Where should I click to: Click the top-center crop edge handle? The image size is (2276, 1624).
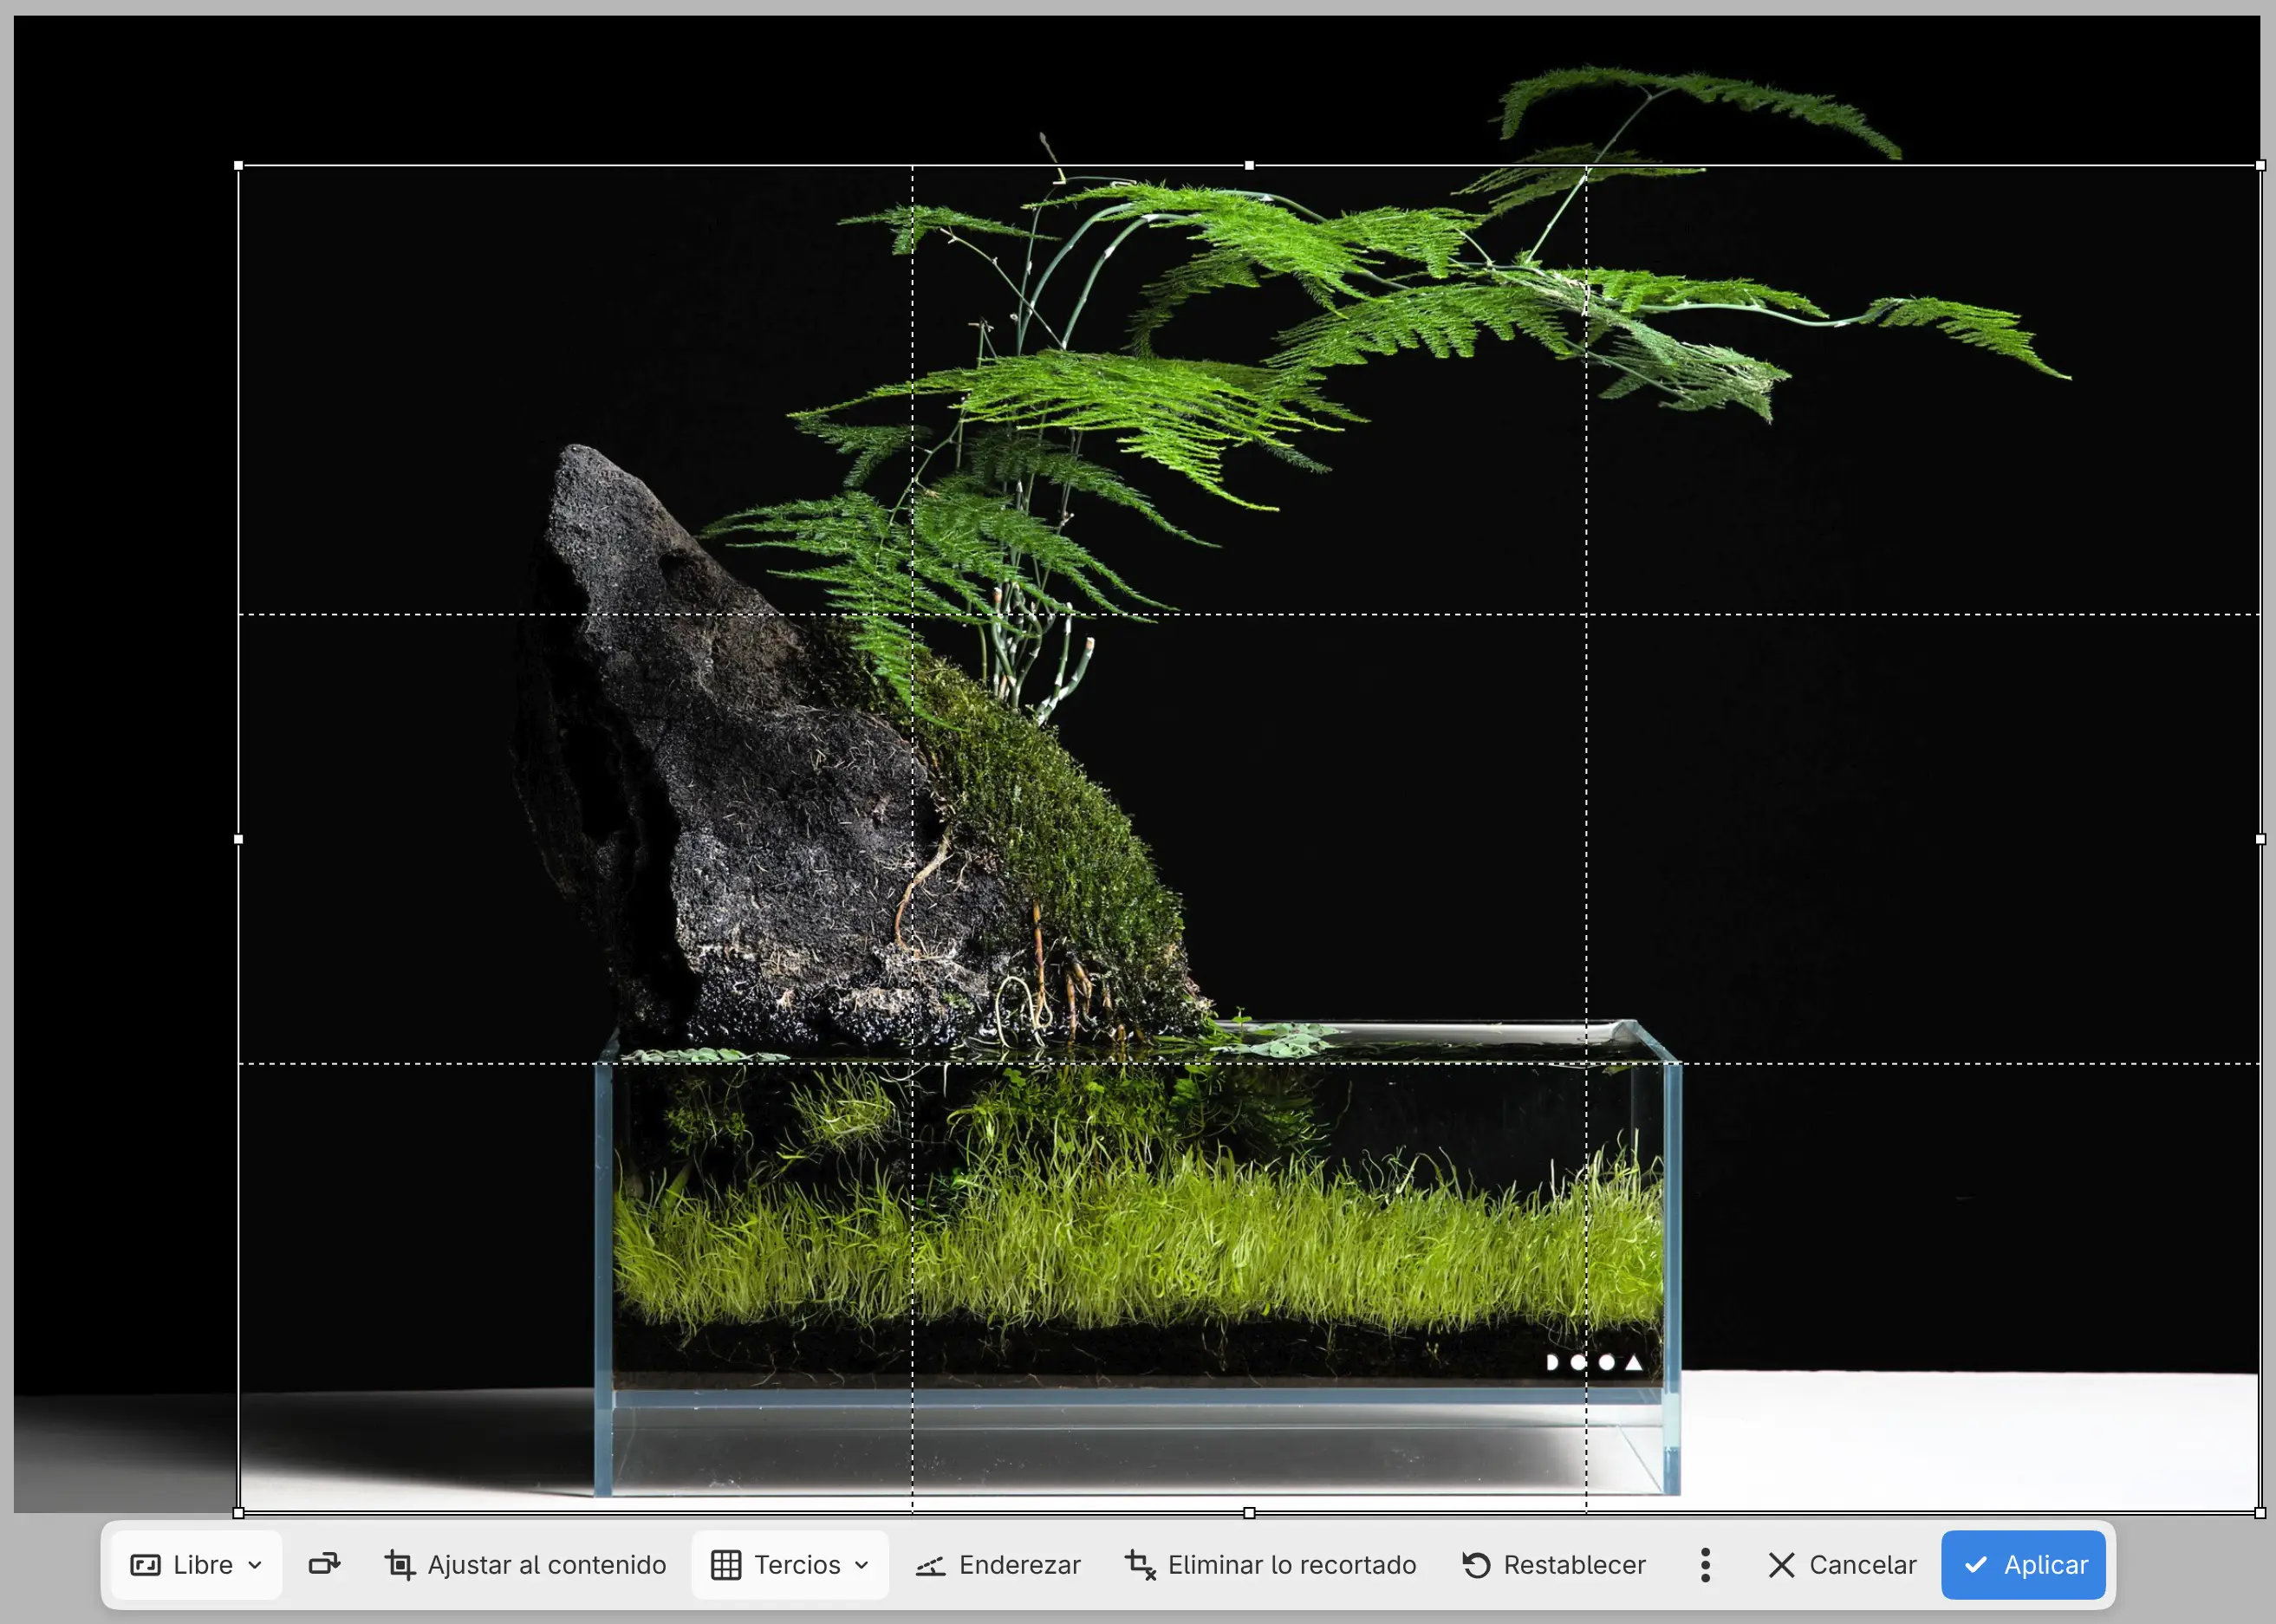pyautogui.click(x=1249, y=165)
